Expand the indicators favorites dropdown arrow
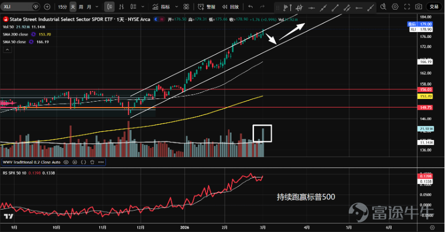 coord(177,7)
